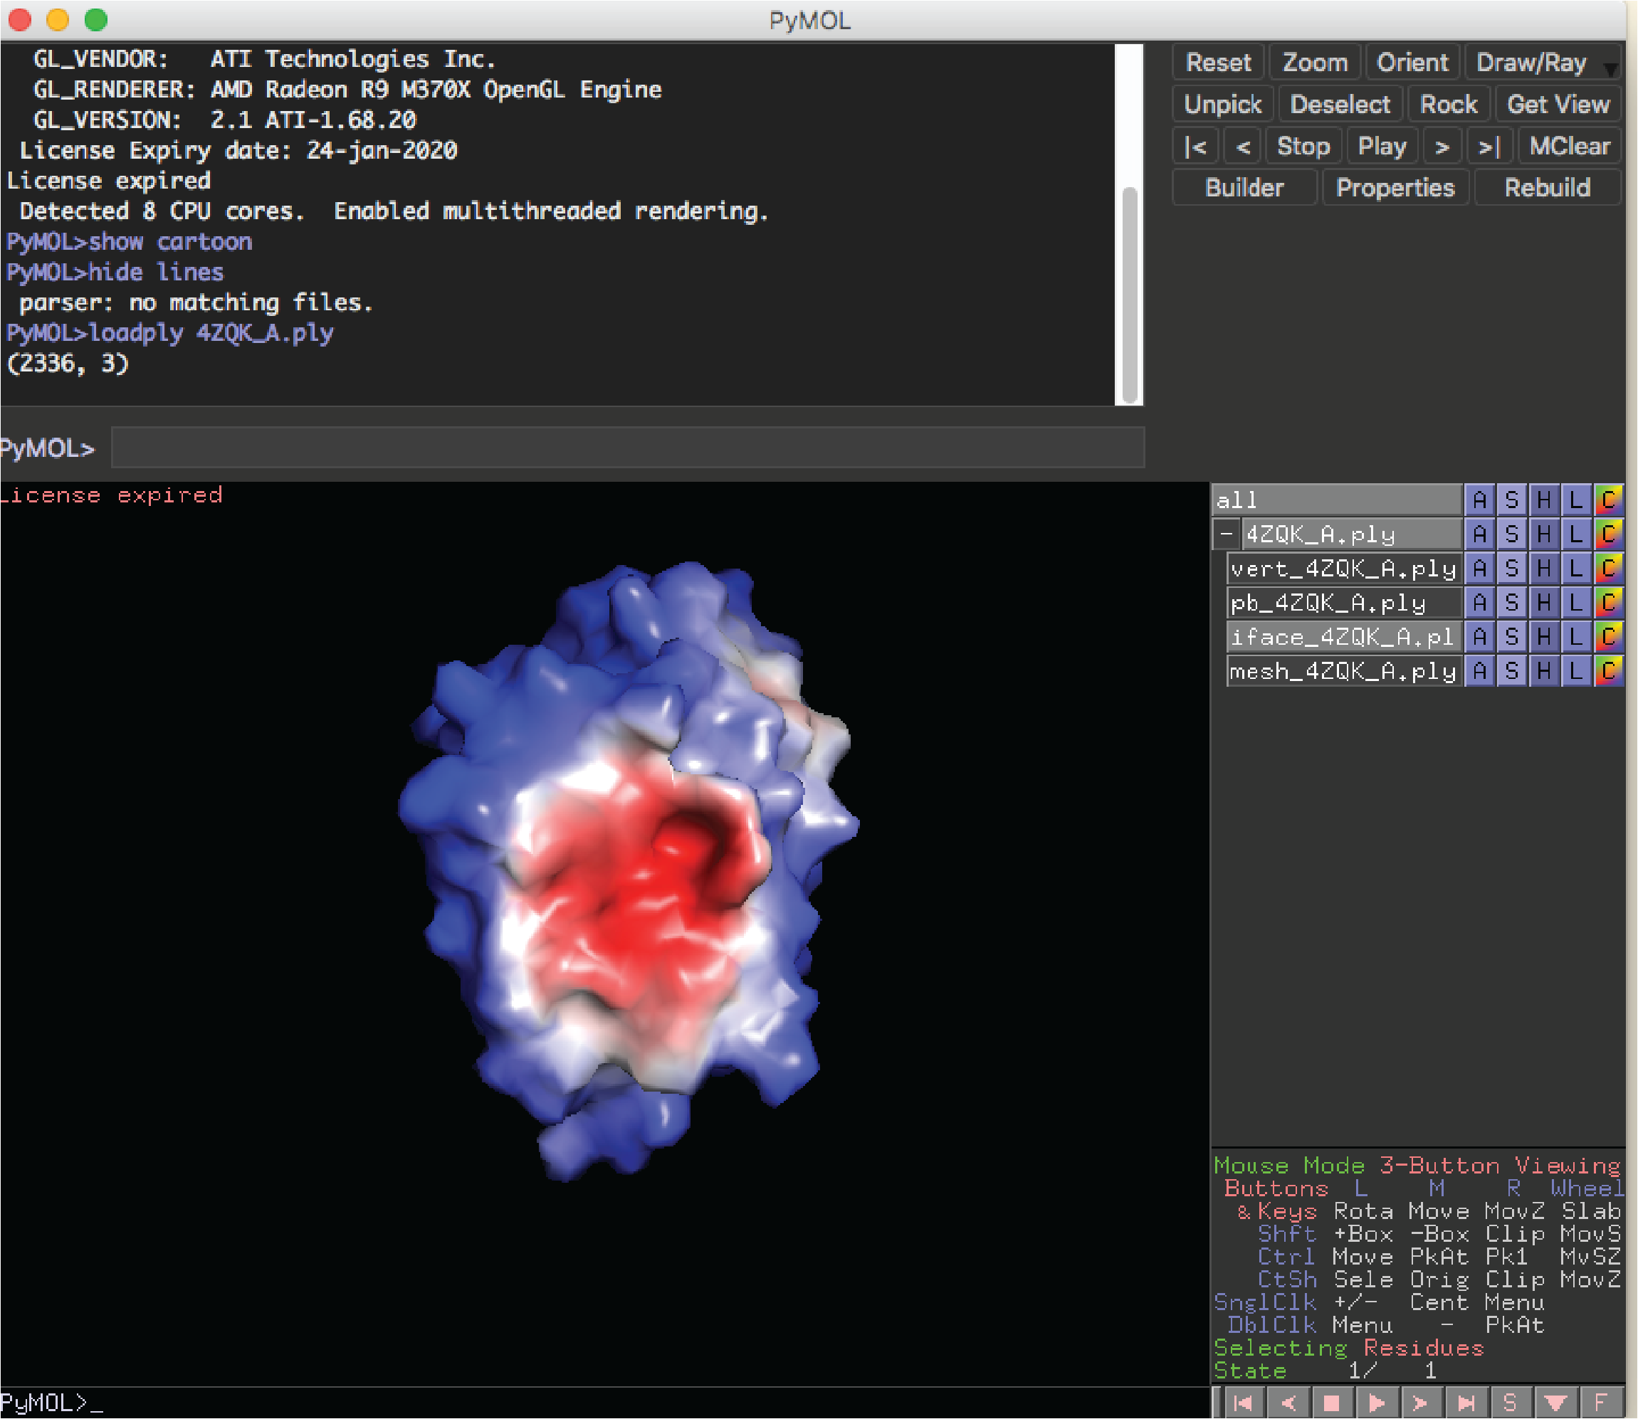This screenshot has height=1419, width=1638.
Task: Click the Builder button
Action: [x=1244, y=188]
